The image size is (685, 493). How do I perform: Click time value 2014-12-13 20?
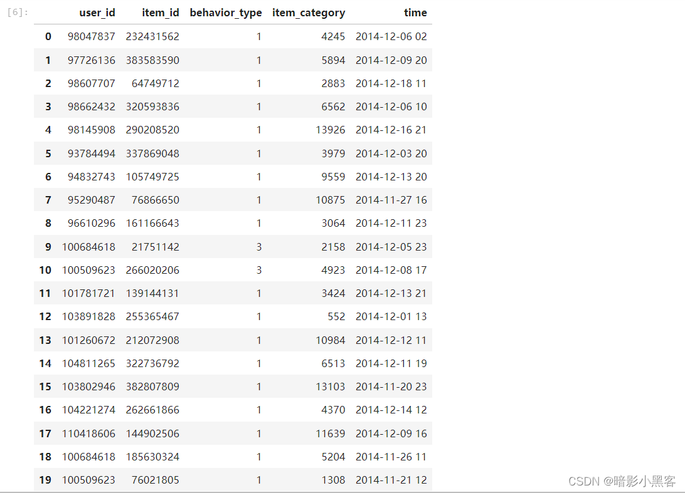pyautogui.click(x=391, y=177)
